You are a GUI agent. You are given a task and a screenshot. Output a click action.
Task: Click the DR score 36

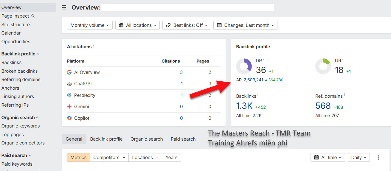(261, 70)
